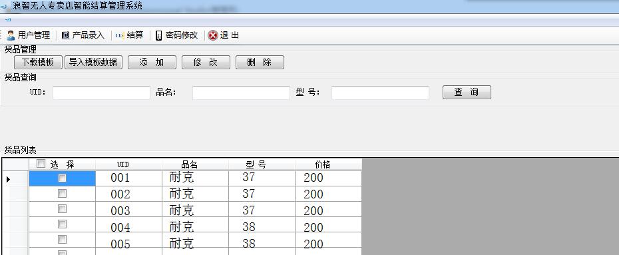Open 密码修改 password change toolbar item

coord(176,35)
